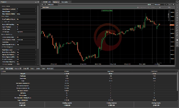Open the Higher Timeframe dropdown
The height and width of the screenshot is (108, 179).
click(26, 27)
